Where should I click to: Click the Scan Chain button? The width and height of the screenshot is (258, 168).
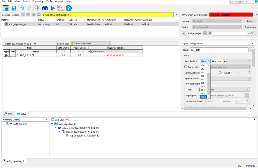click(250, 27)
